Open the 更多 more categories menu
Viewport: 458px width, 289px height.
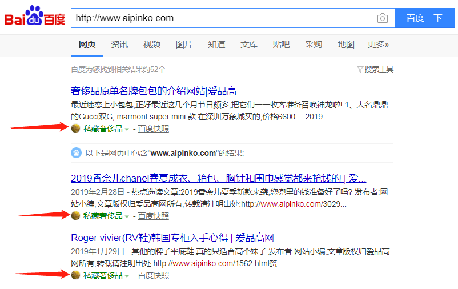pos(378,45)
